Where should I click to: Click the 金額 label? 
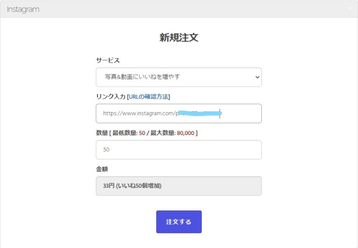coord(102,169)
